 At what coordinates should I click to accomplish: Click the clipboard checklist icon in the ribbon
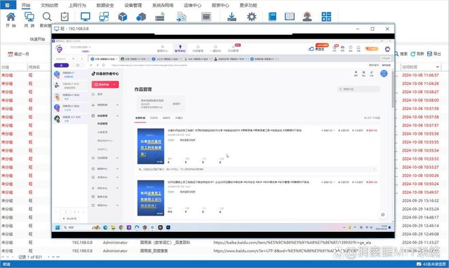pyautogui.click(x=65, y=17)
